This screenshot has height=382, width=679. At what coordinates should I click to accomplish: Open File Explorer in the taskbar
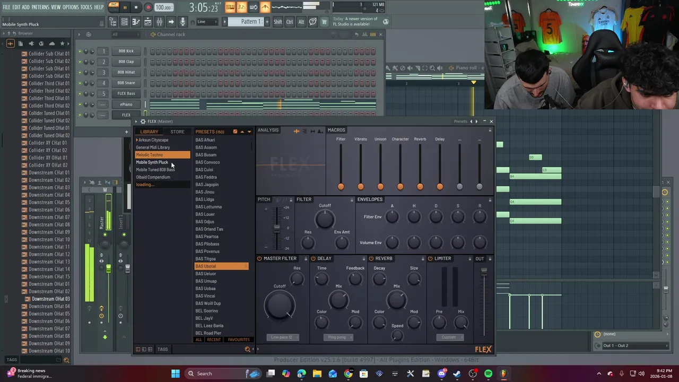[317, 374]
